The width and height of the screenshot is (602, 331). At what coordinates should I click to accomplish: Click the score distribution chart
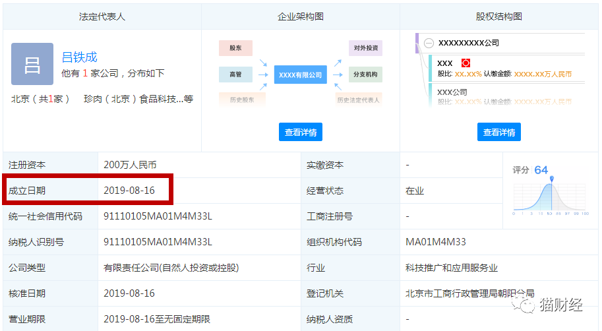[551, 196]
